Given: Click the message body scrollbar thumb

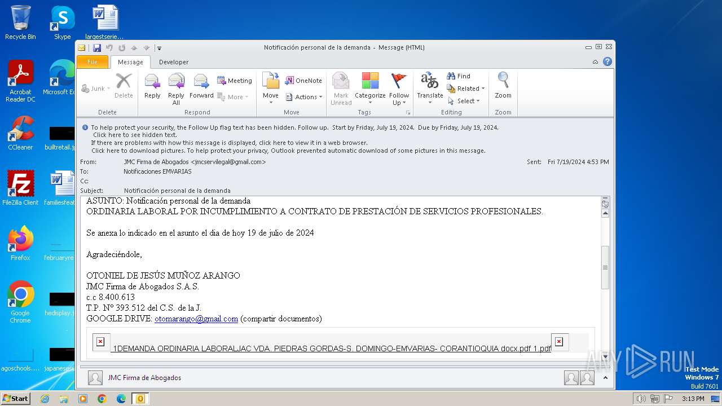Looking at the screenshot, I should pyautogui.click(x=605, y=268).
